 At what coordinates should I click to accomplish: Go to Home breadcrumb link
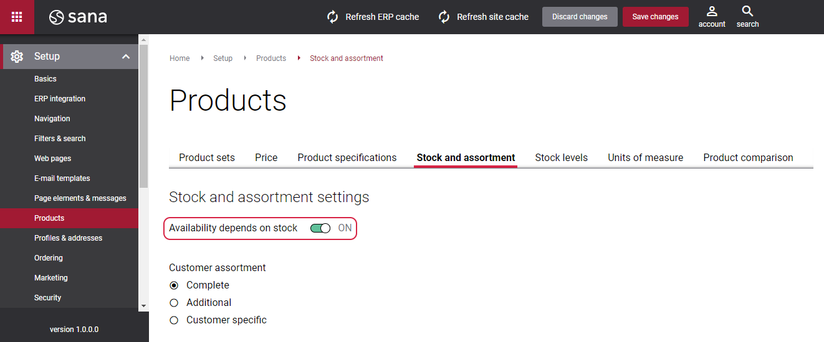pos(180,58)
